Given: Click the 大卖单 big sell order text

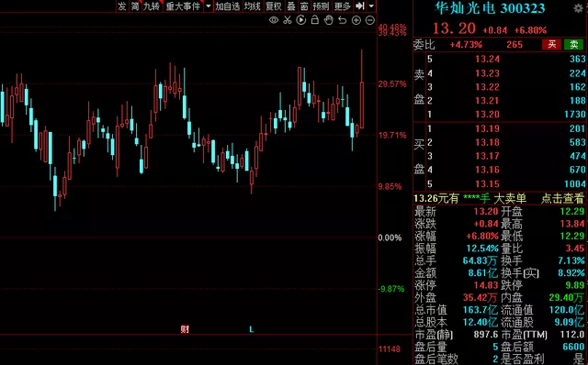Looking at the screenshot, I should pyautogui.click(x=510, y=198).
